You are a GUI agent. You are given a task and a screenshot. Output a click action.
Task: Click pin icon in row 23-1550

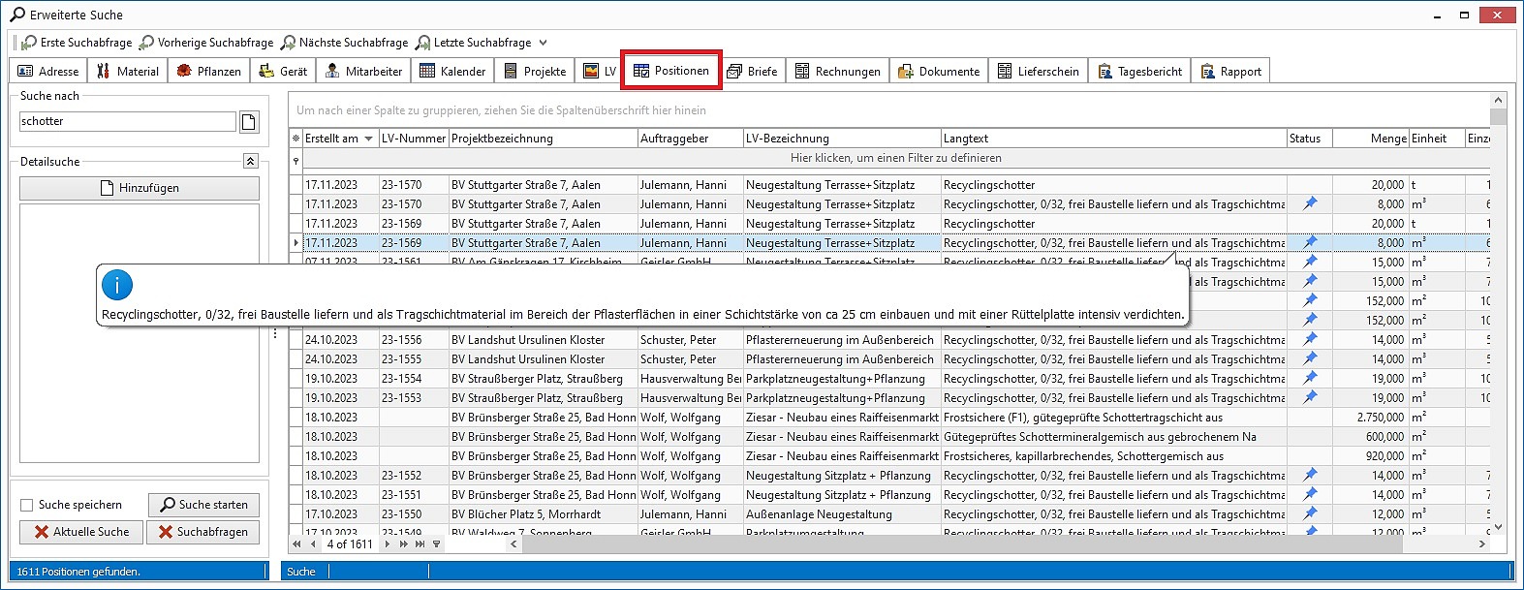pyautogui.click(x=1310, y=513)
